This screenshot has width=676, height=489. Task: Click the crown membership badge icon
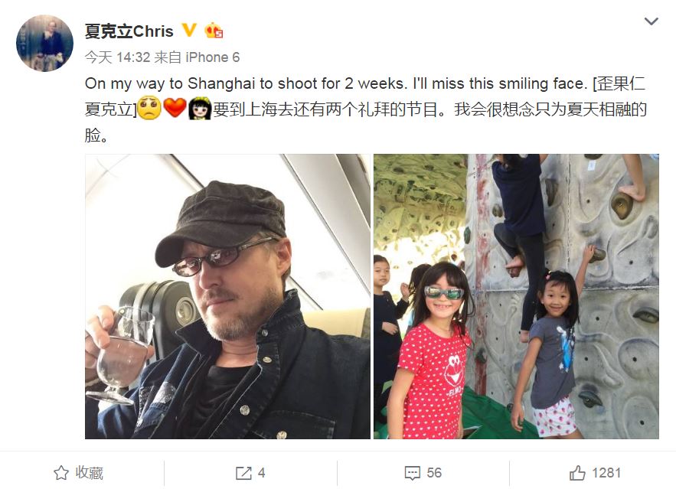pyautogui.click(x=214, y=30)
